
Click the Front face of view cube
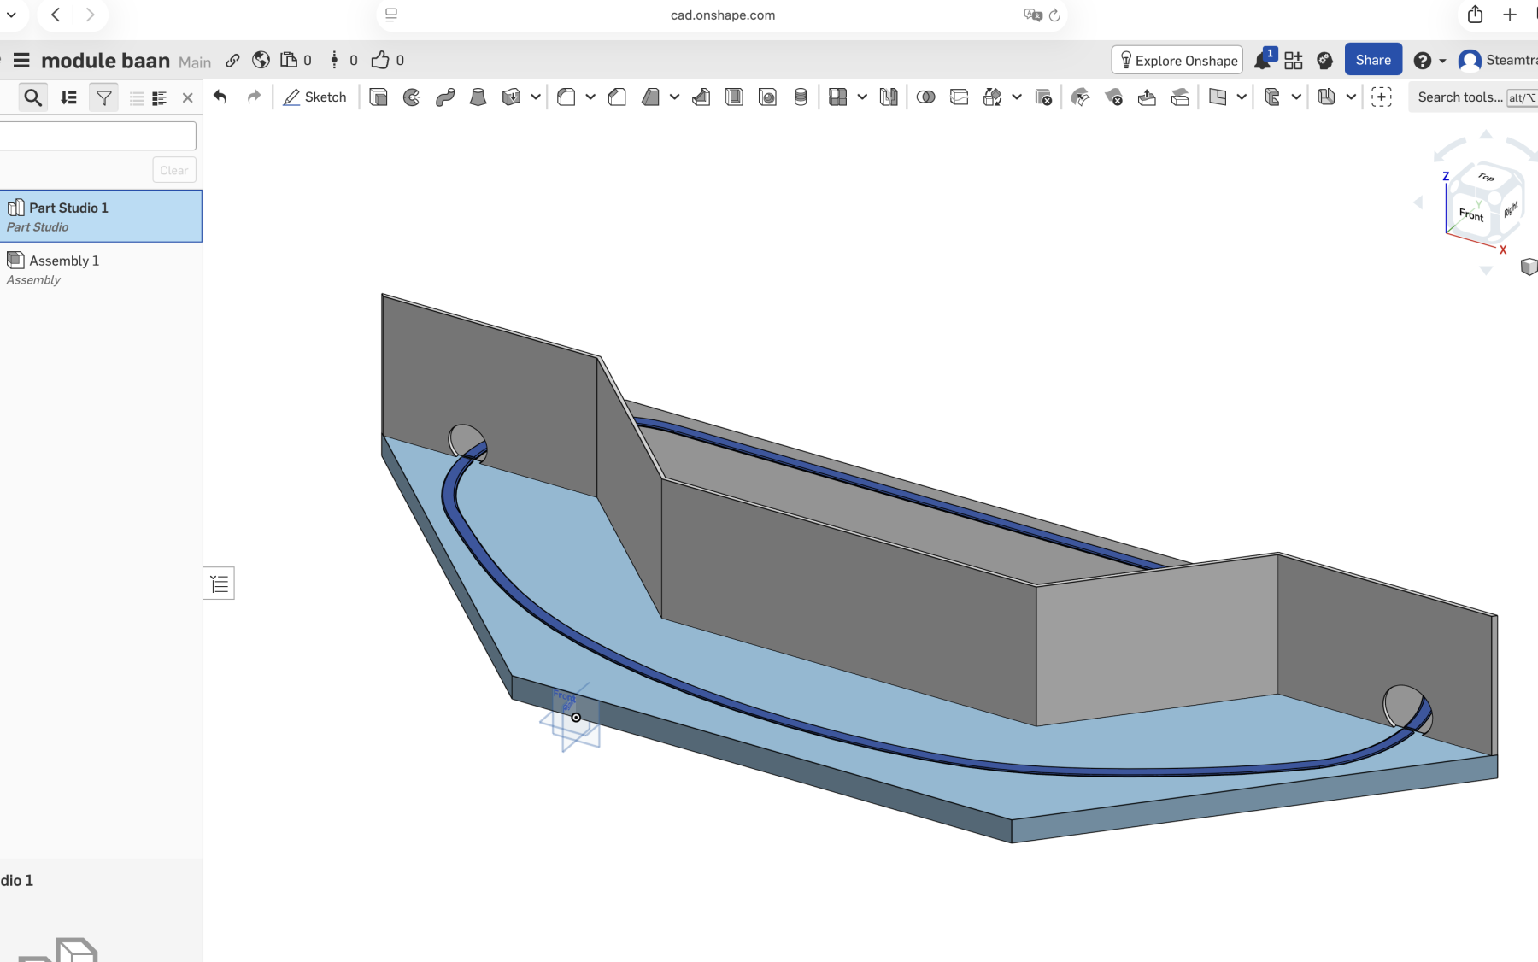(x=1470, y=214)
